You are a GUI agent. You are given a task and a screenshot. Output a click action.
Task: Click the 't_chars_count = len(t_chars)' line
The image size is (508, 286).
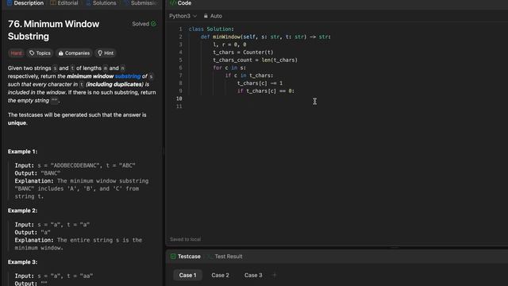[255, 60]
